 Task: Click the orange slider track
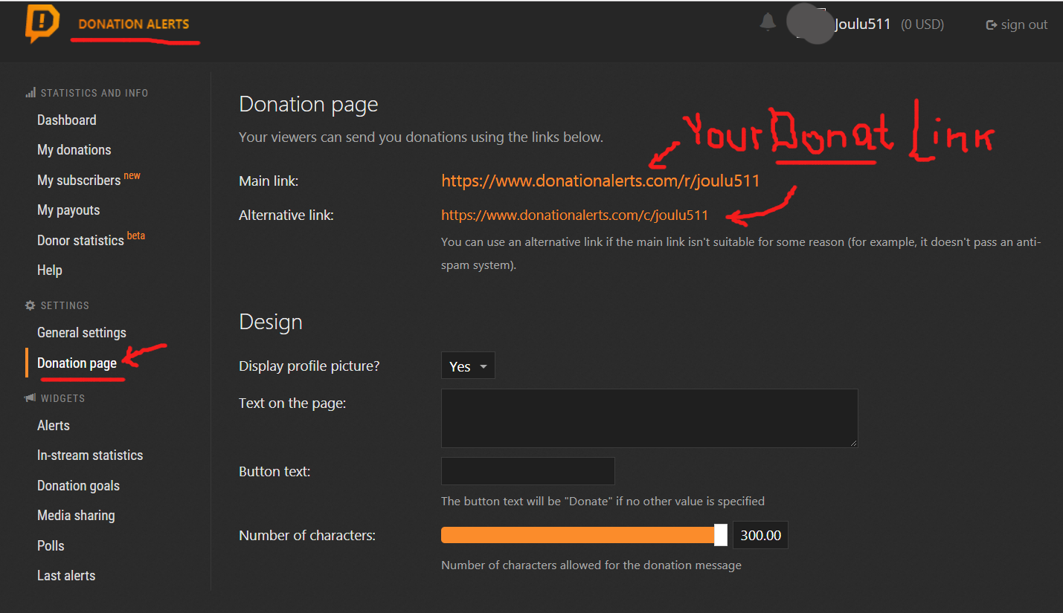(x=577, y=535)
